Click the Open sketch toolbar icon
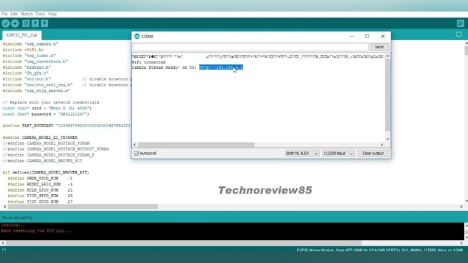 (35, 23)
